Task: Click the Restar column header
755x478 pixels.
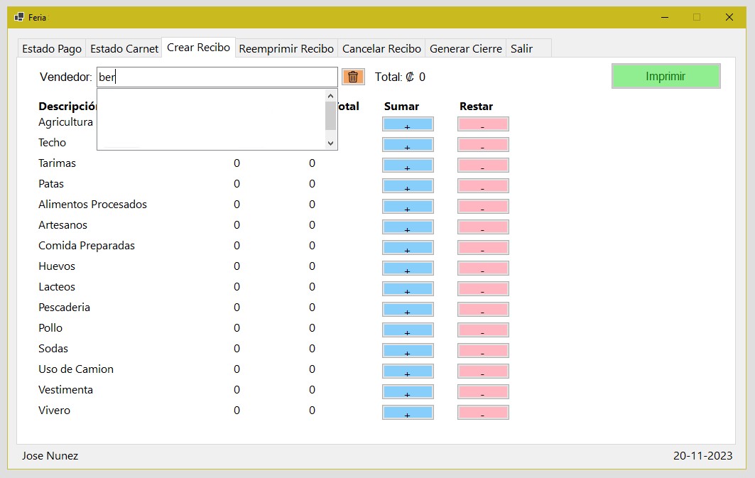Action: click(476, 107)
